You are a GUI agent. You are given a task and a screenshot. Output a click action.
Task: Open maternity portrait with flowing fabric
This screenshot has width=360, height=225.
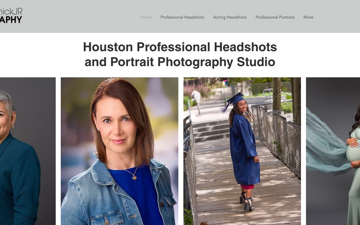(333, 151)
